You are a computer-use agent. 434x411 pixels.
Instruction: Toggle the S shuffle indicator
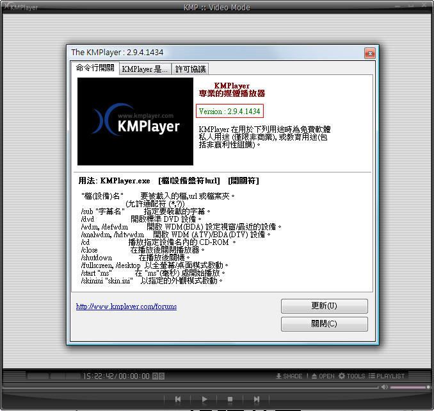coord(162,376)
